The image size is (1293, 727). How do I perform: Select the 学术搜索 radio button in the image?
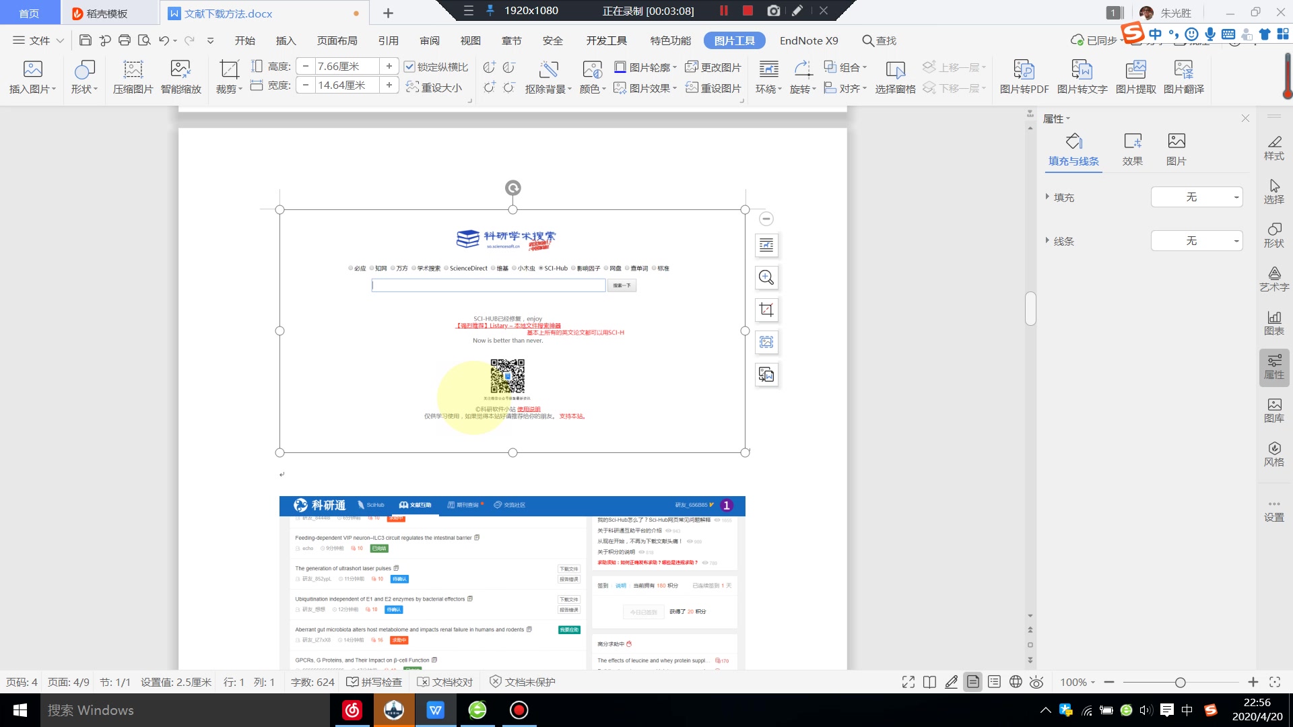coord(413,268)
